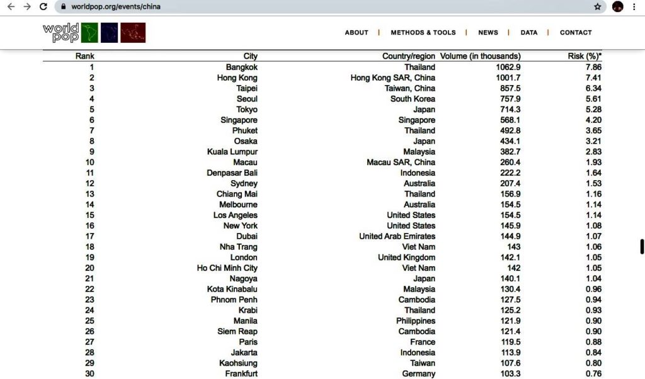The image size is (645, 379).
Task: Click the Tokyo city cell
Action: (247, 110)
